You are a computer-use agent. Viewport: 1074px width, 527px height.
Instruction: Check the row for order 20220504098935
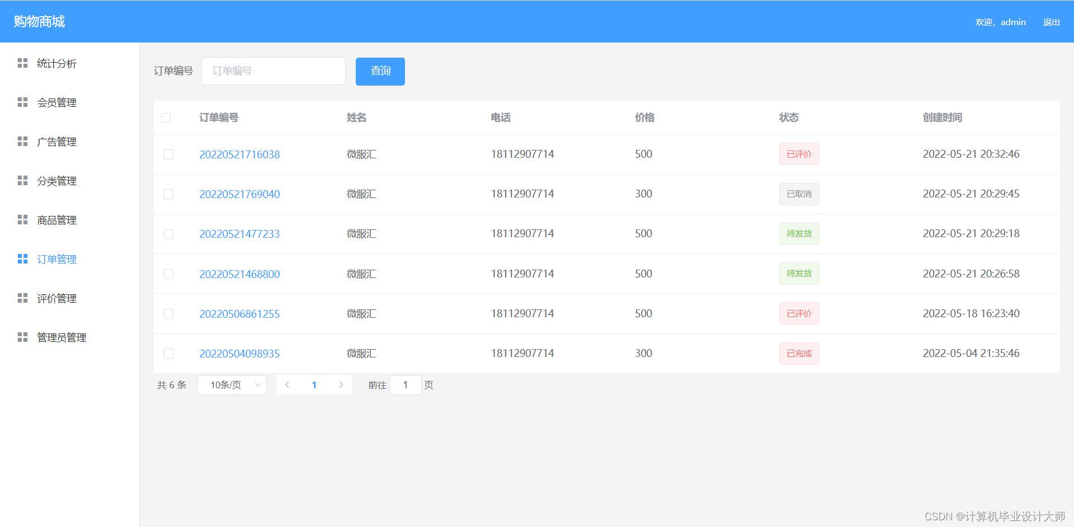(168, 354)
